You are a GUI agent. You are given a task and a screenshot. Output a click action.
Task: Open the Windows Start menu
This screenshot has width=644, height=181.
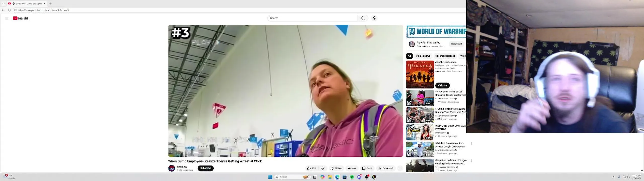270,177
